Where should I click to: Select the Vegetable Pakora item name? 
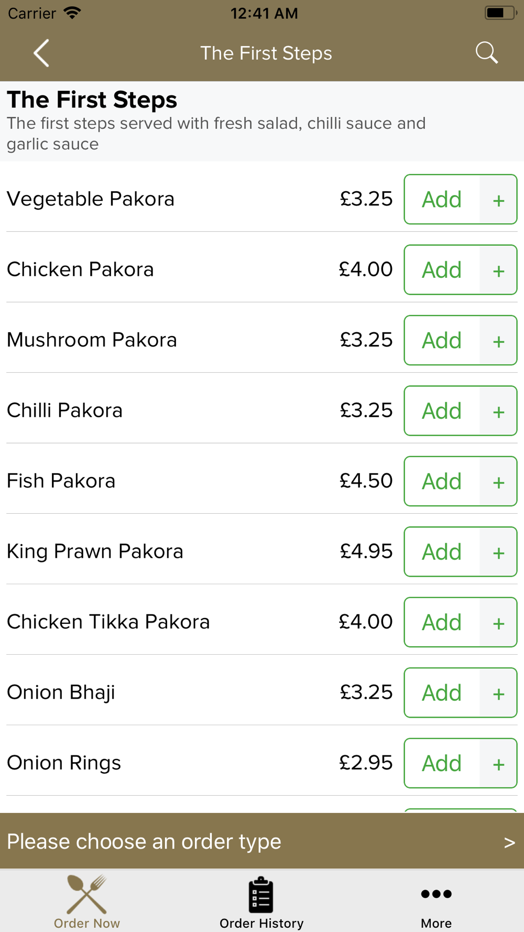tap(91, 199)
